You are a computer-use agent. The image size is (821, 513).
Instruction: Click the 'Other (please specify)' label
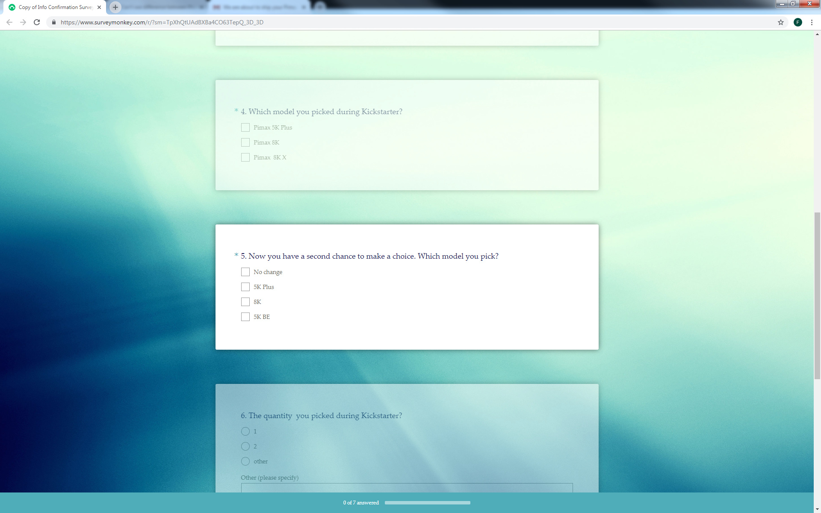269,478
